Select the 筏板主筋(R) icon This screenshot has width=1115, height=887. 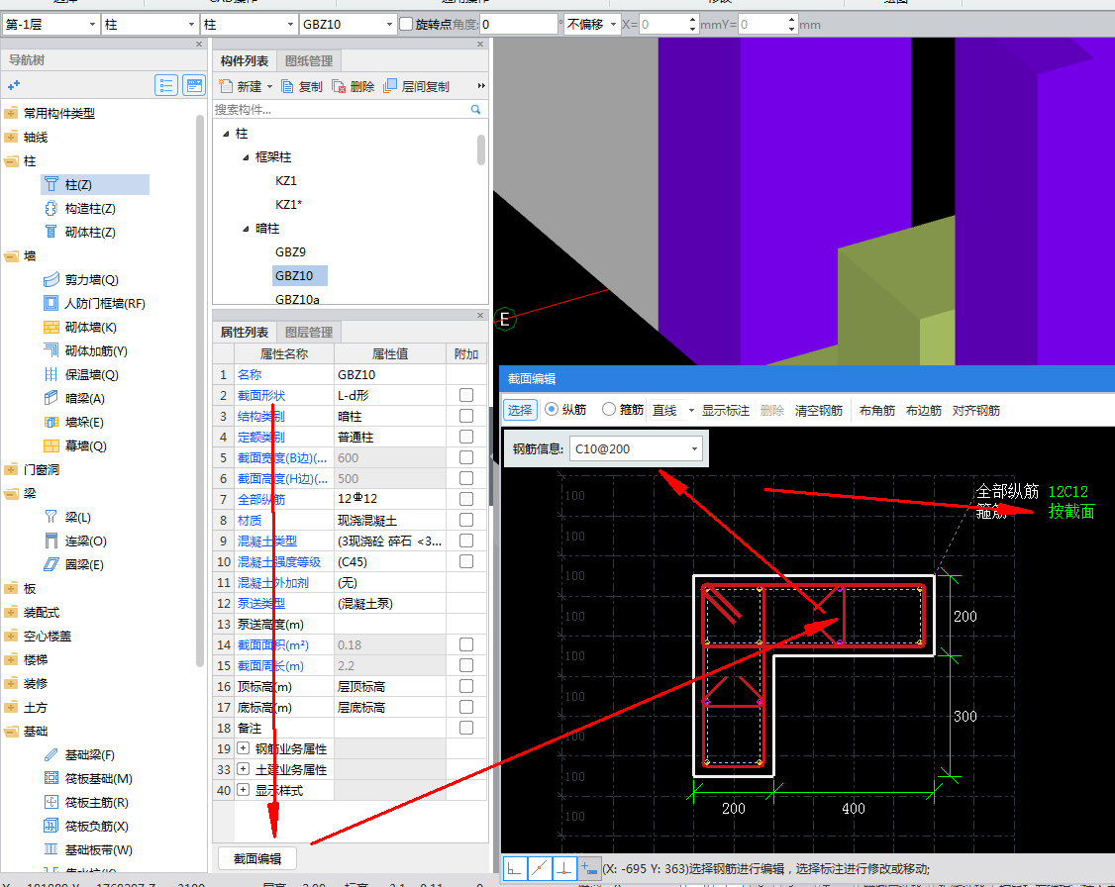[51, 803]
